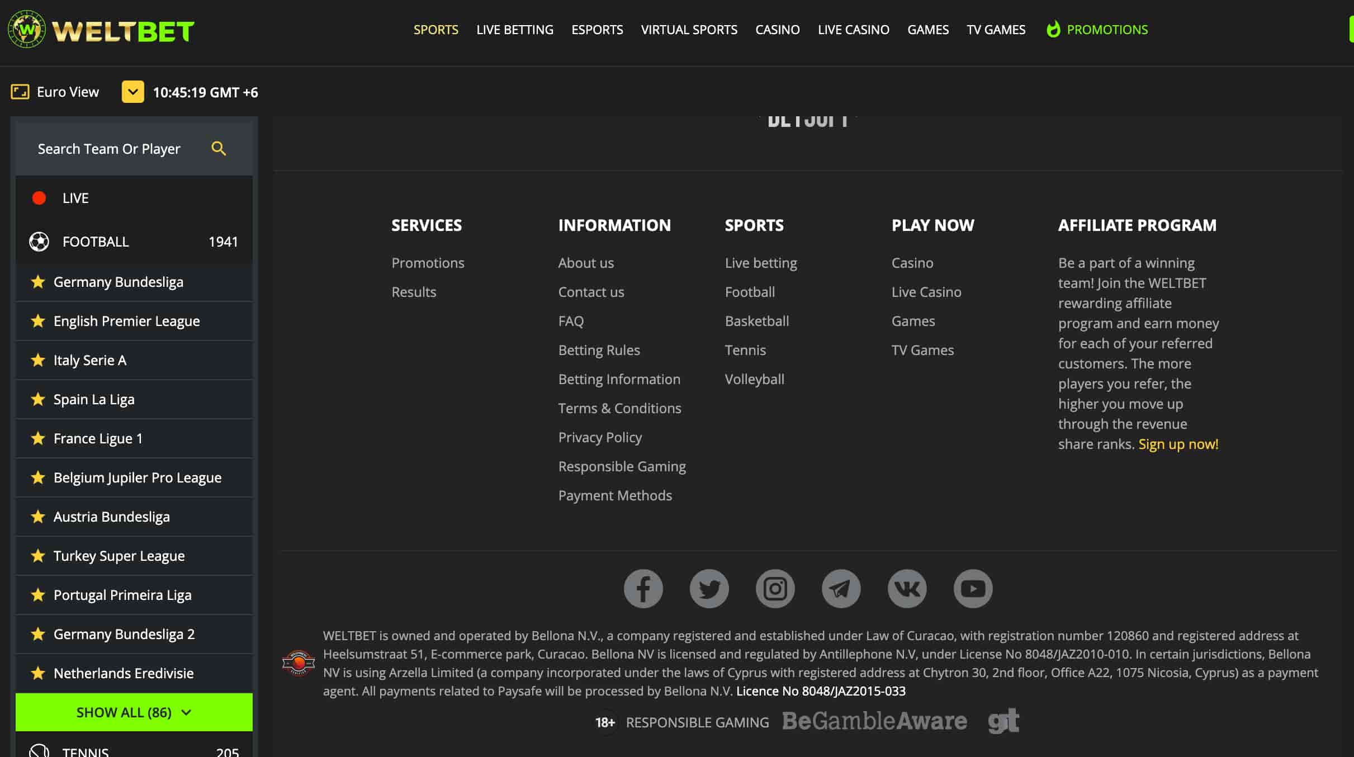1354x757 pixels.
Task: Click the Search Team Or Player field
Action: [x=134, y=149]
